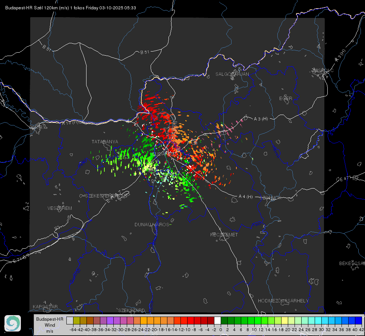Click the SZEKSZÁRD city label
The image size is (365, 336).
132,310
